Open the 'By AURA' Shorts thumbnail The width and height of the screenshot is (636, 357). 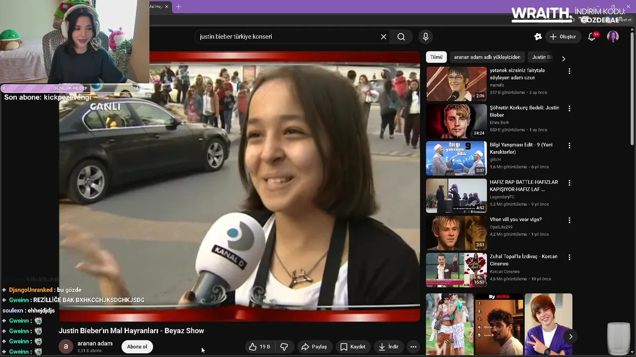(x=499, y=324)
